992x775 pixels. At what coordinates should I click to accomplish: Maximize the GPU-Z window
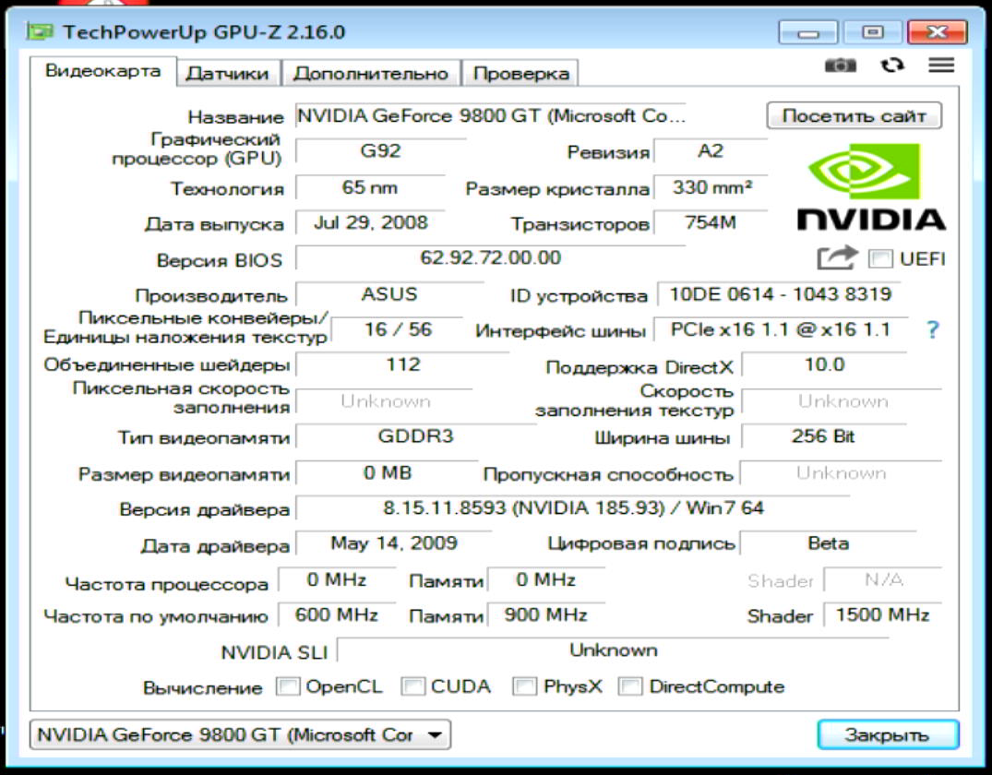click(x=872, y=31)
